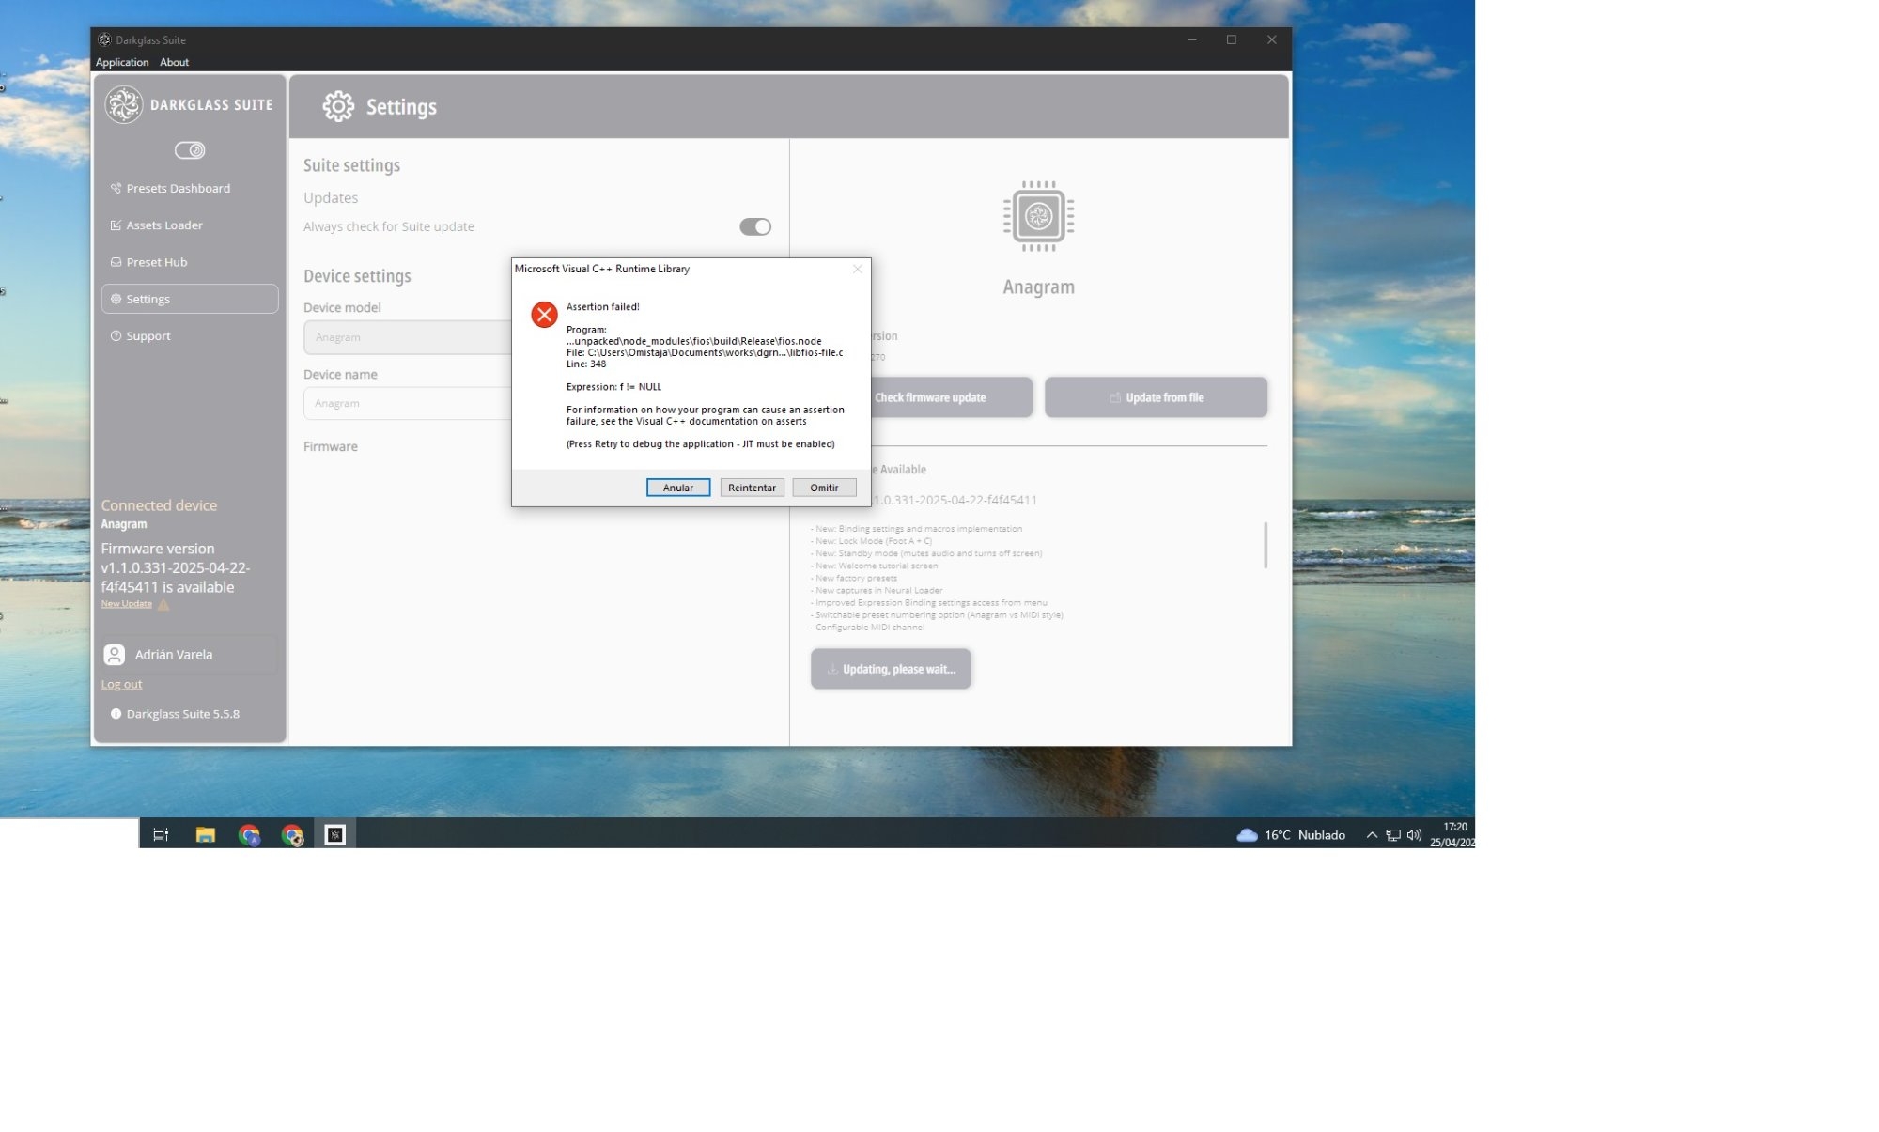Click the Line: 348 text in dialog

(x=586, y=364)
